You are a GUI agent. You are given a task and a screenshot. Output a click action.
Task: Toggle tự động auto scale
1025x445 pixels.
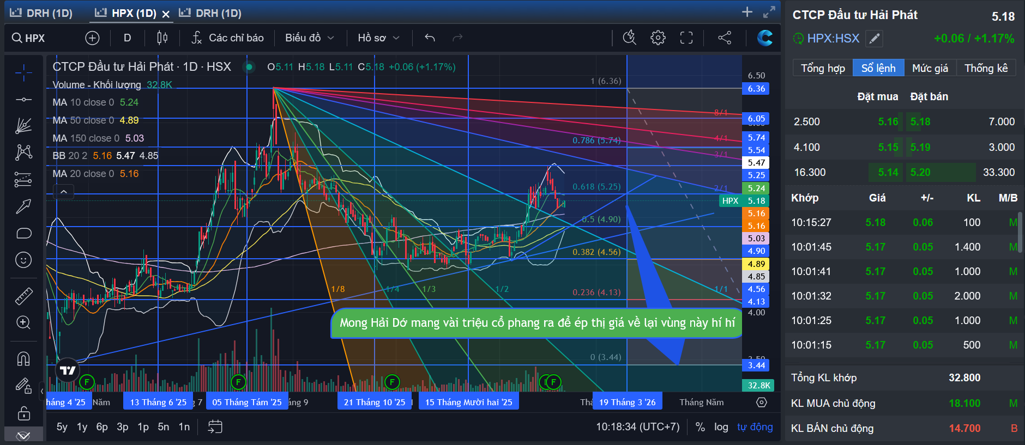click(x=755, y=427)
